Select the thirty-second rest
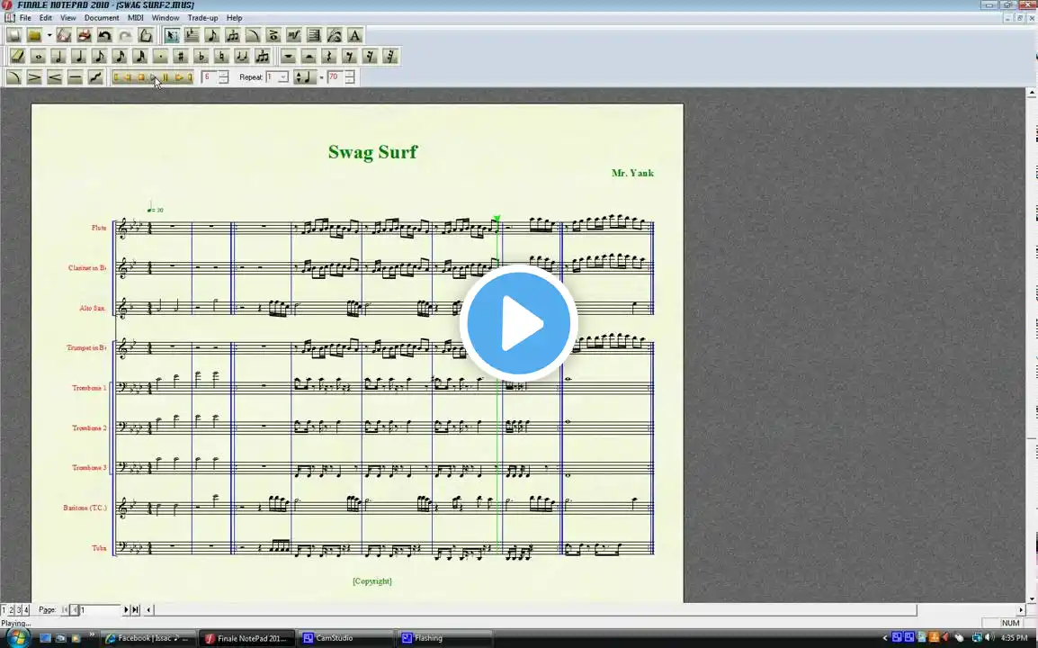This screenshot has height=648, width=1038. tap(390, 57)
